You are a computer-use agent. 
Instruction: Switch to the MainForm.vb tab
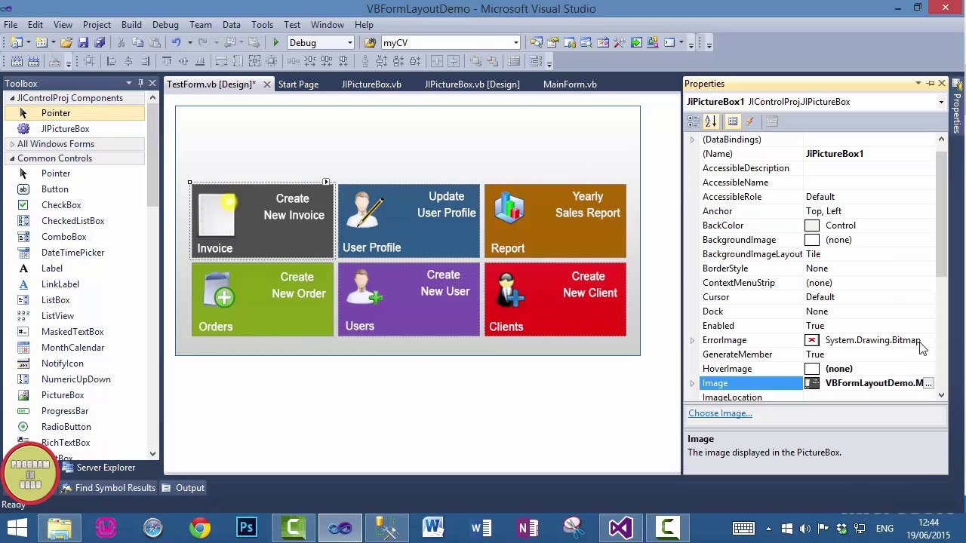coord(570,84)
